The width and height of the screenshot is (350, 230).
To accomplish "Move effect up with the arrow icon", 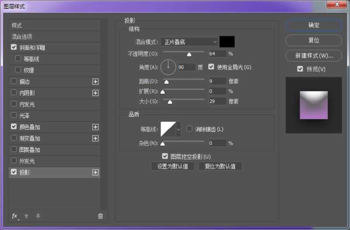I will 26,216.
